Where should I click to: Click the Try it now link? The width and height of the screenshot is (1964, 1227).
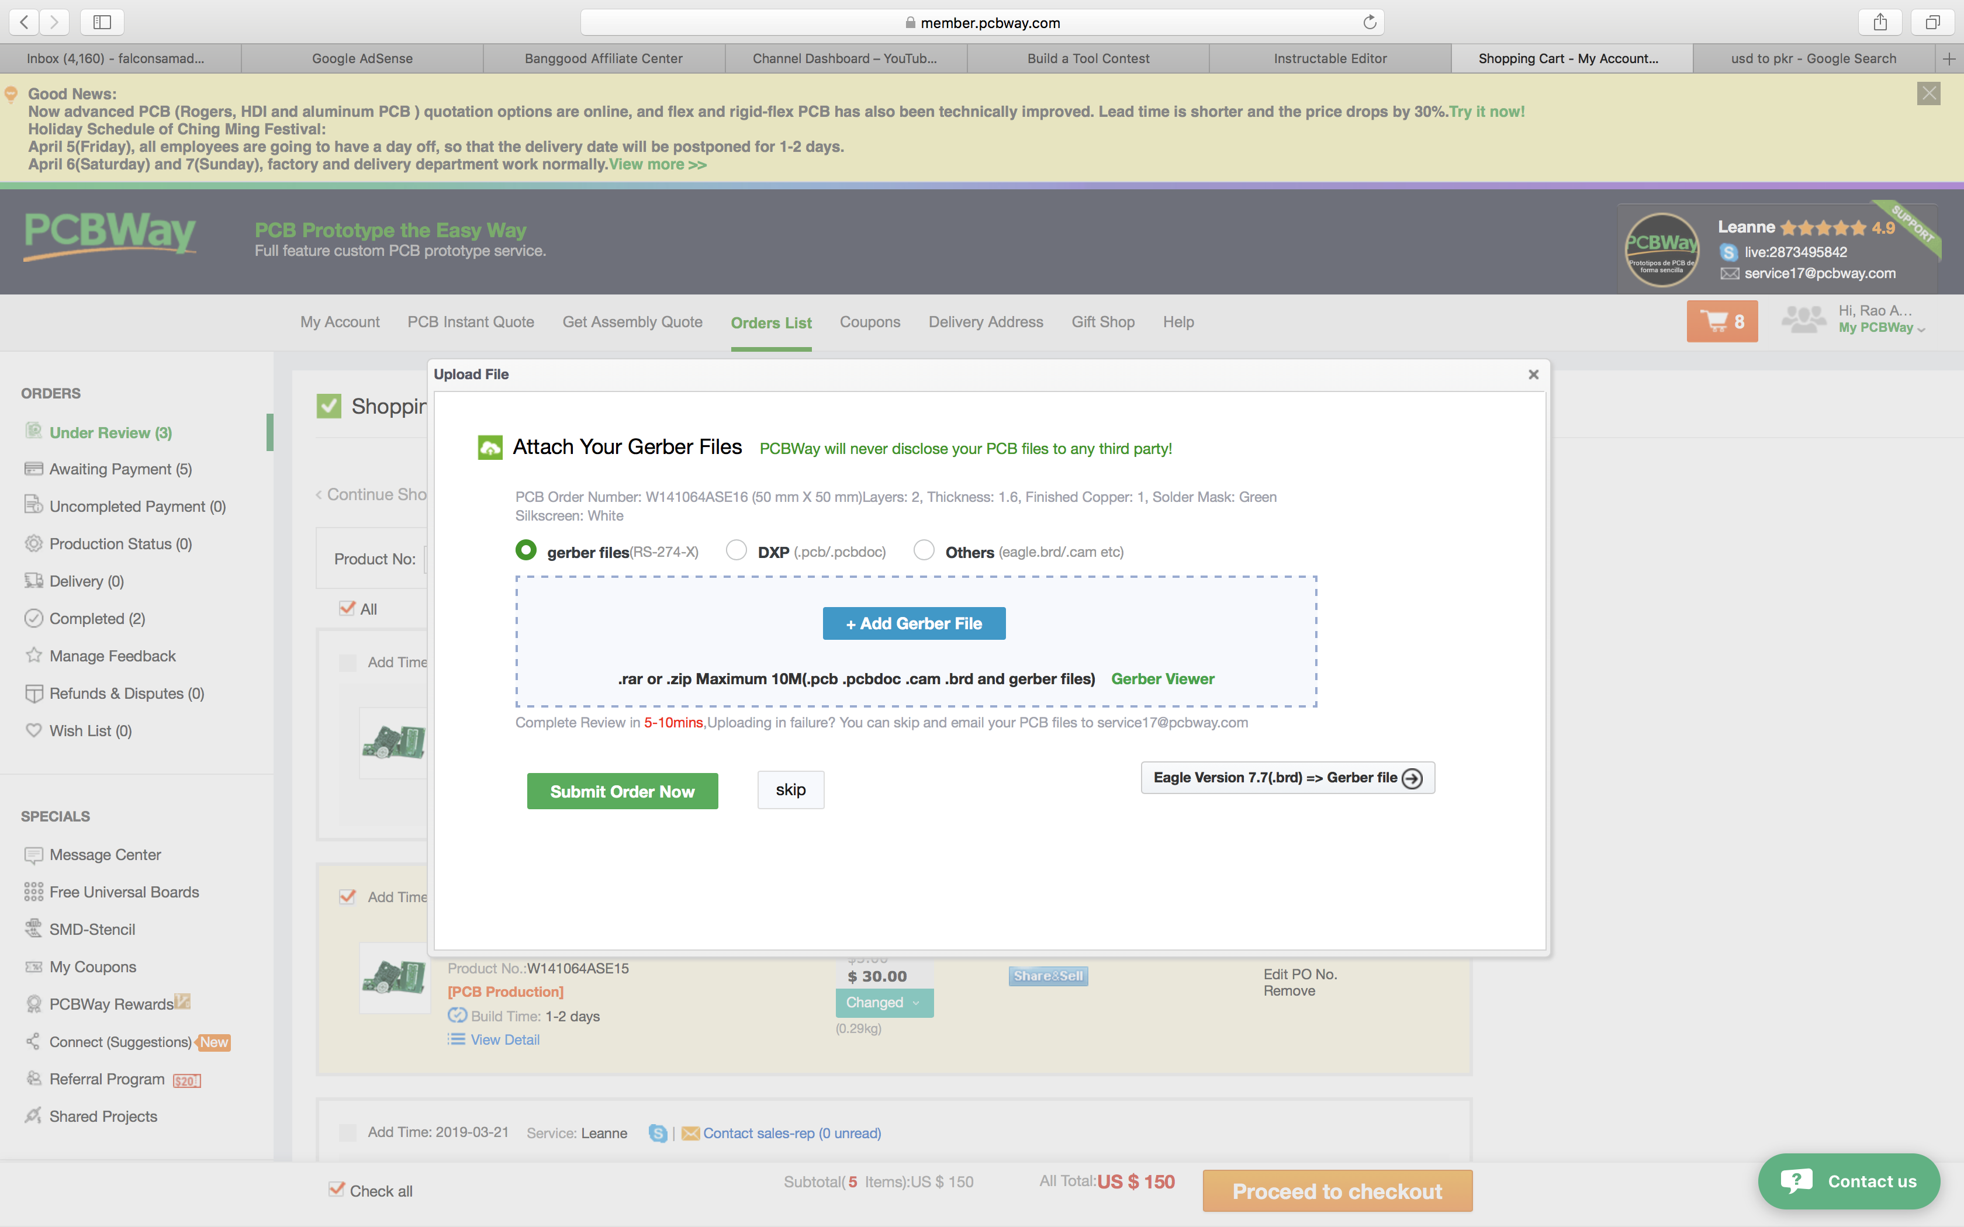(x=1487, y=111)
